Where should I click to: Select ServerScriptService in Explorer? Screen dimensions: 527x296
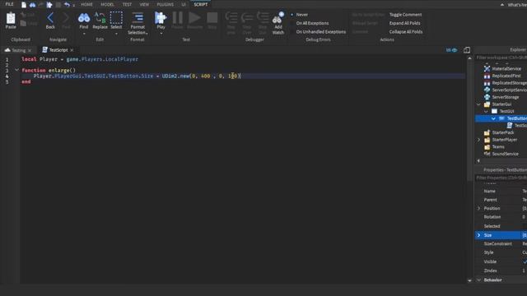(509, 90)
